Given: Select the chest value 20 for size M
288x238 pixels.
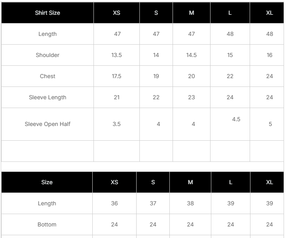Looking at the screenshot, I should point(191,76).
